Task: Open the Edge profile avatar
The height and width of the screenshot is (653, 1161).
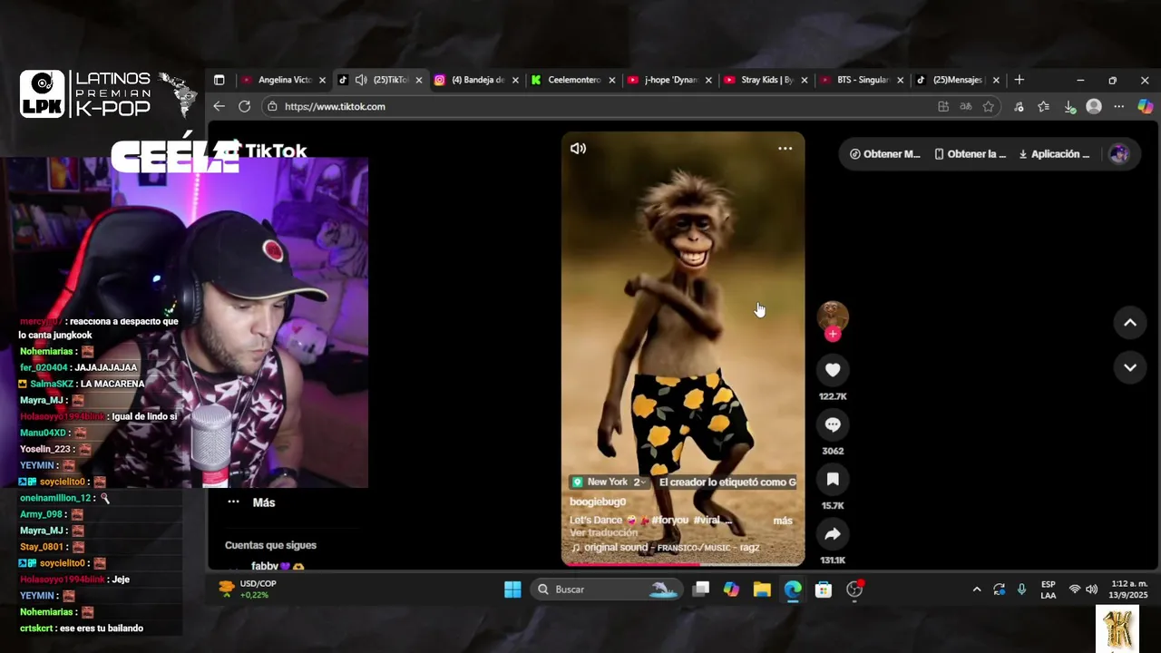Action: (1094, 106)
